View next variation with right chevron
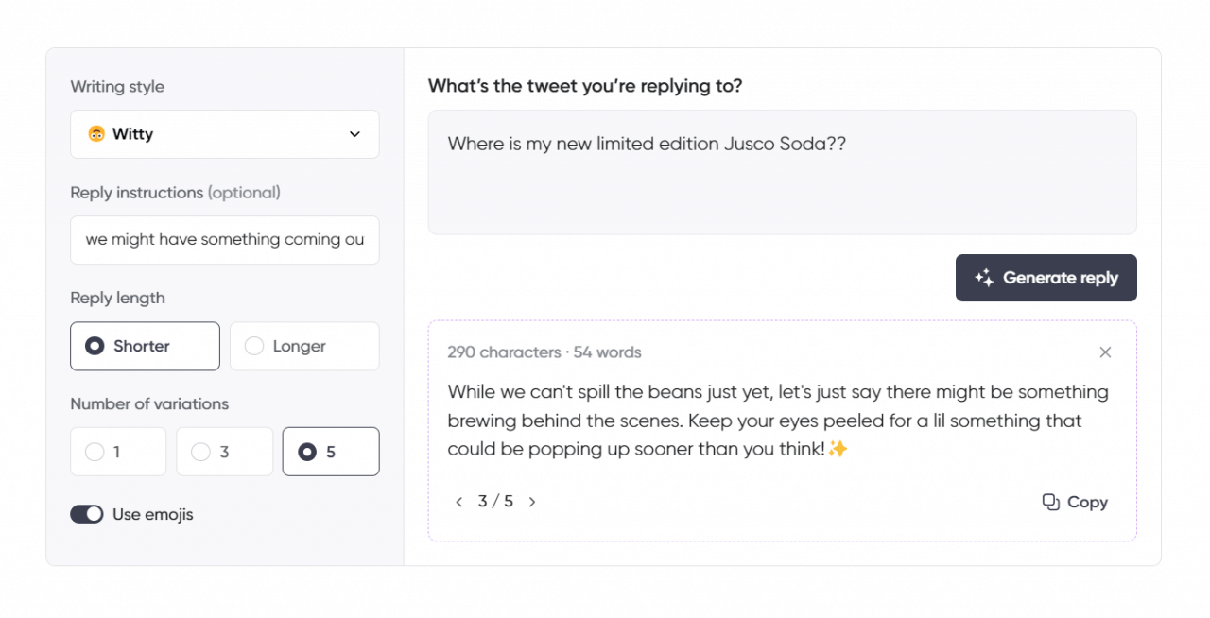 click(532, 502)
